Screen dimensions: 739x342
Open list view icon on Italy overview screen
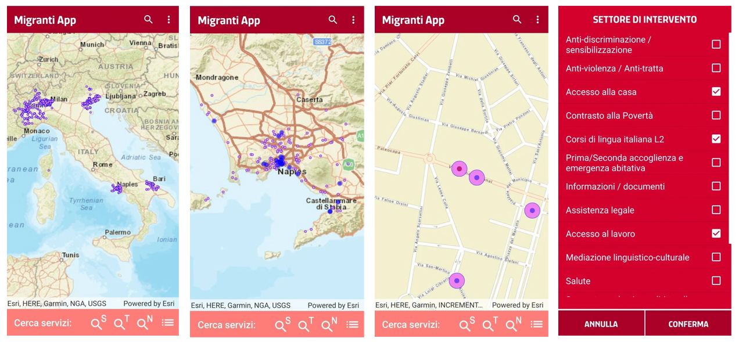[168, 323]
